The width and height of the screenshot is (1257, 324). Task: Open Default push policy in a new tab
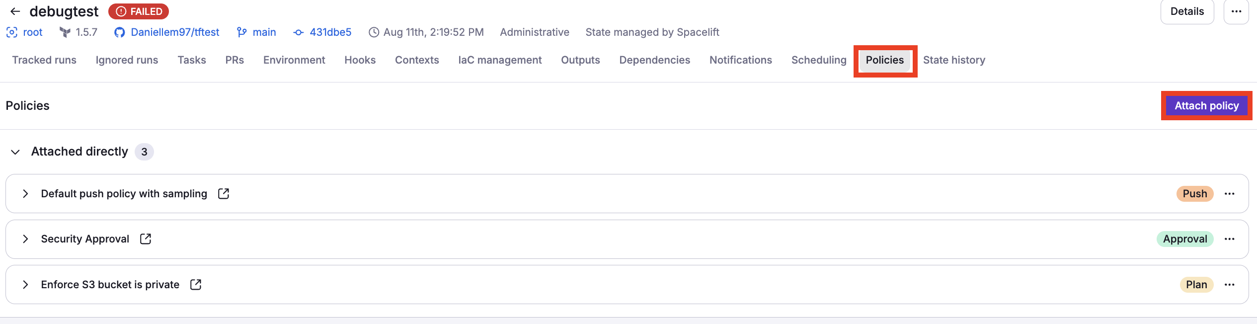(x=224, y=193)
